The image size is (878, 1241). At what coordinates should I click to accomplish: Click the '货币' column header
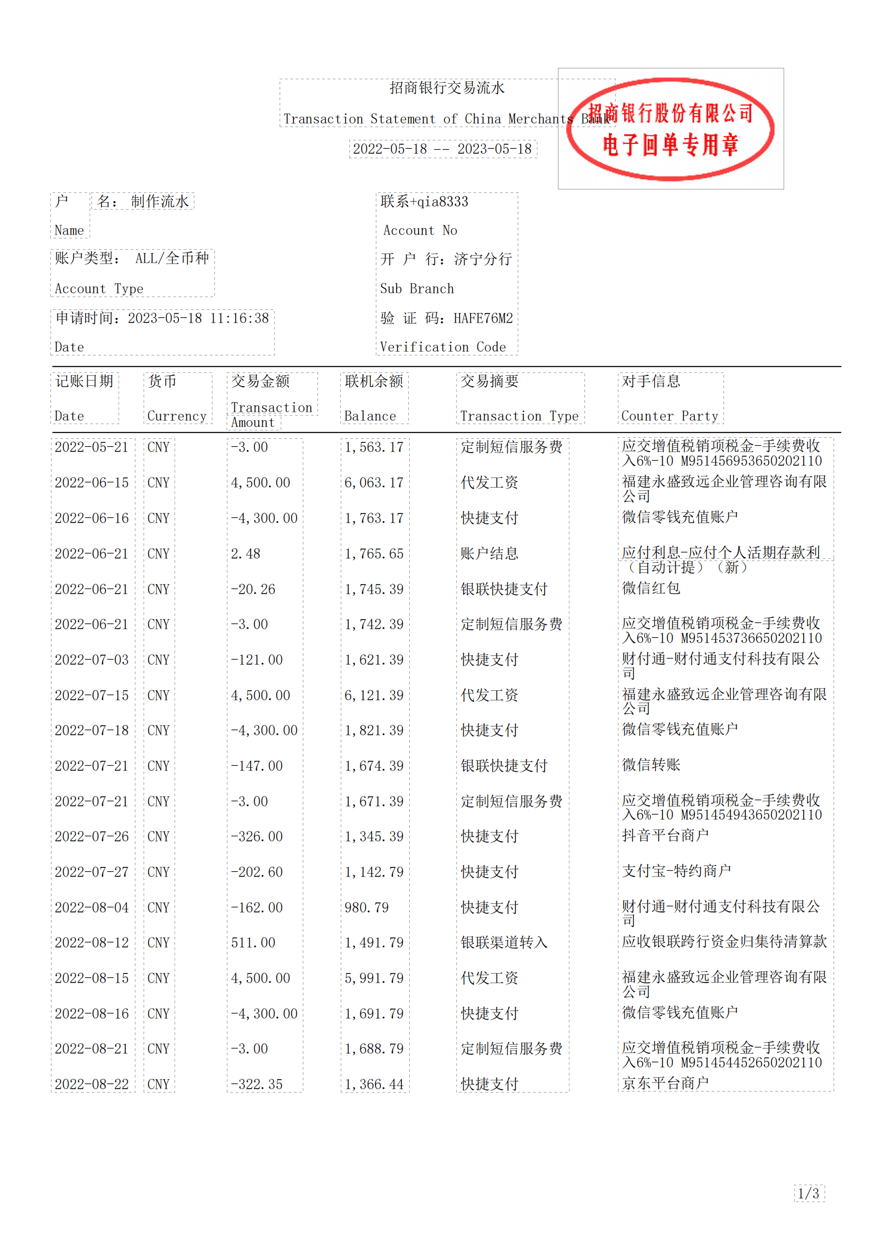coord(162,381)
